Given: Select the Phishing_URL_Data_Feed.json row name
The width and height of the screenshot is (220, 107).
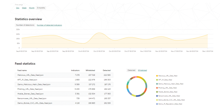Looking at the screenshot, I should [30, 89].
